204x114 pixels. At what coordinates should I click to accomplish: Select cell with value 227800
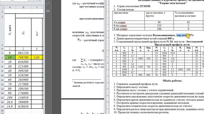23,84
